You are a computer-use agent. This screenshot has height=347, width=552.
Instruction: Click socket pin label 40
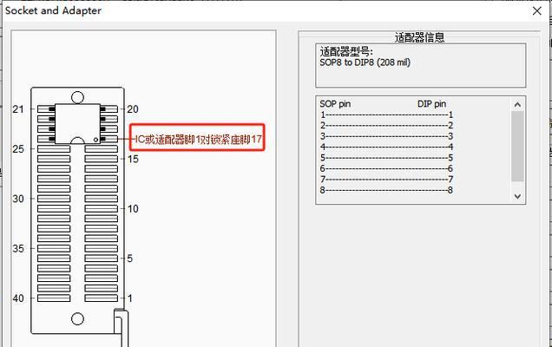coord(18,298)
